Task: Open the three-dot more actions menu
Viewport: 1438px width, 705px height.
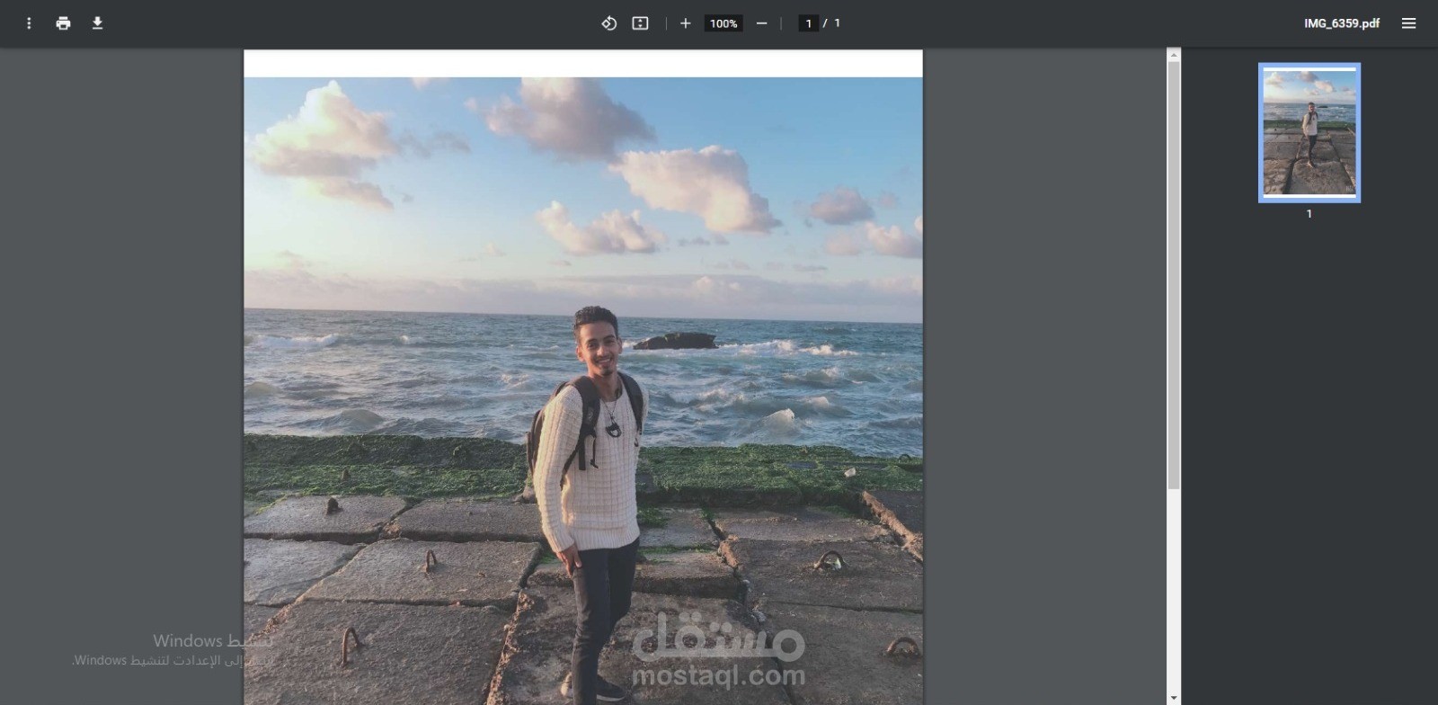Action: click(x=29, y=23)
